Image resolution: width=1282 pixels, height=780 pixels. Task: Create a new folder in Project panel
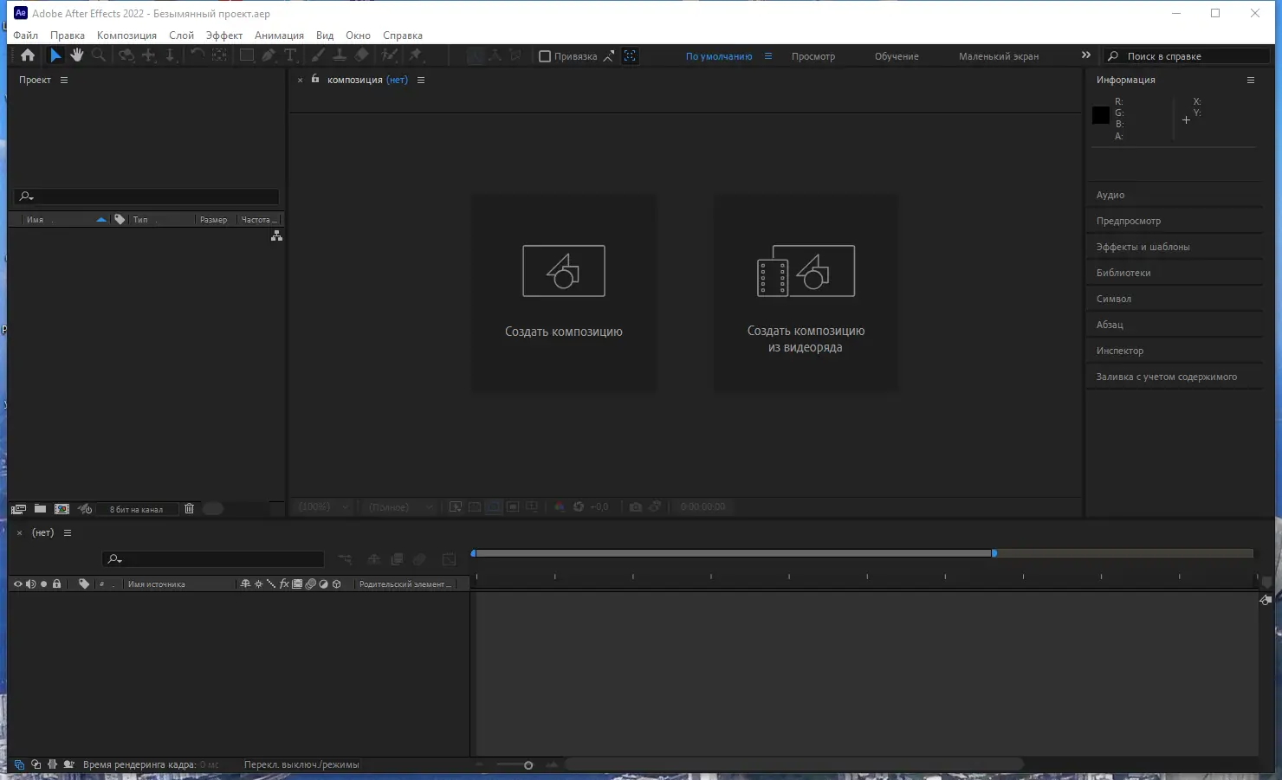click(40, 509)
